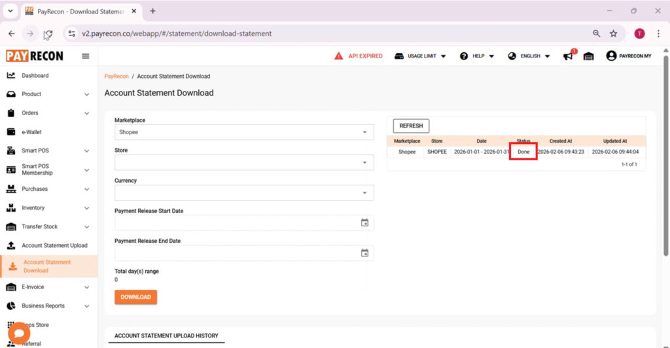Click the PayRecon breadcrumb link
This screenshot has width=670, height=348.
(x=116, y=77)
